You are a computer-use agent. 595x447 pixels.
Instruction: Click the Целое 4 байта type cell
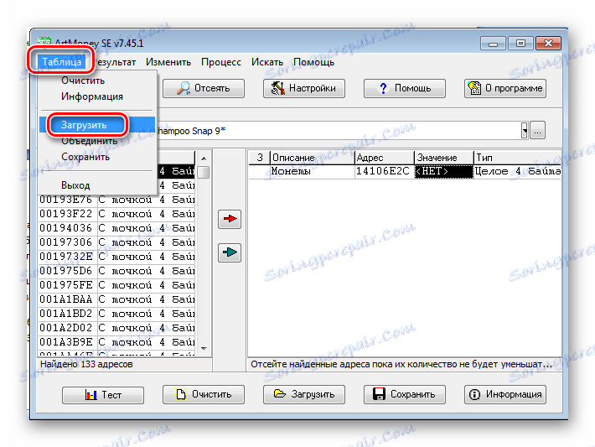click(518, 171)
